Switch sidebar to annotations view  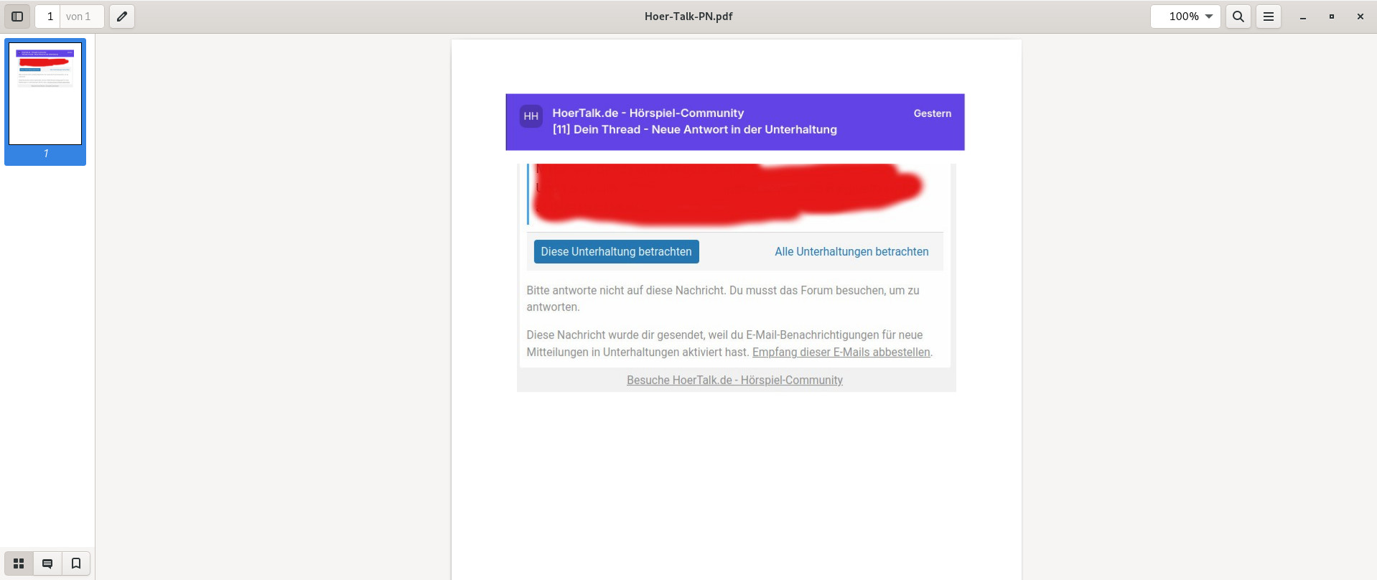click(47, 563)
